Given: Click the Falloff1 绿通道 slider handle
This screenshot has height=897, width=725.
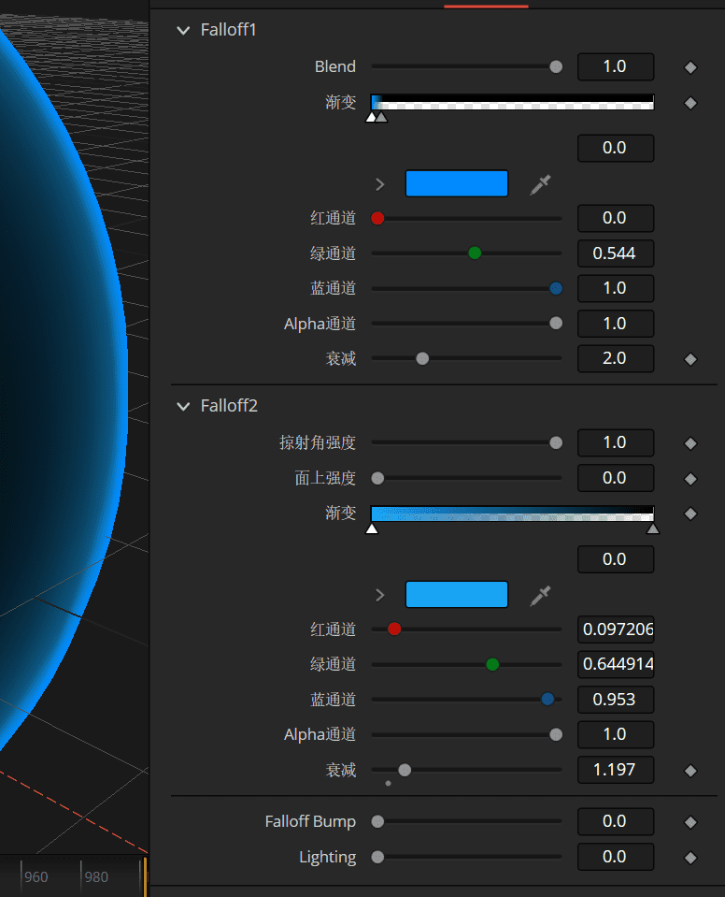Looking at the screenshot, I should [475, 253].
